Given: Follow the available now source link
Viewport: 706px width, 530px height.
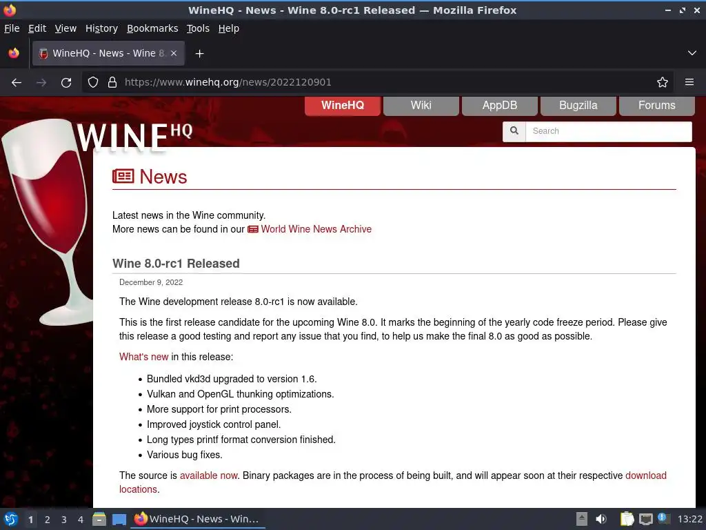Looking at the screenshot, I should coord(208,475).
